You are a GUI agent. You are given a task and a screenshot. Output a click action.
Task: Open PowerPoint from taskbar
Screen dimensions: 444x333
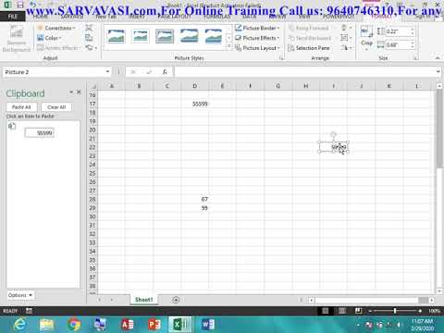[154, 325]
